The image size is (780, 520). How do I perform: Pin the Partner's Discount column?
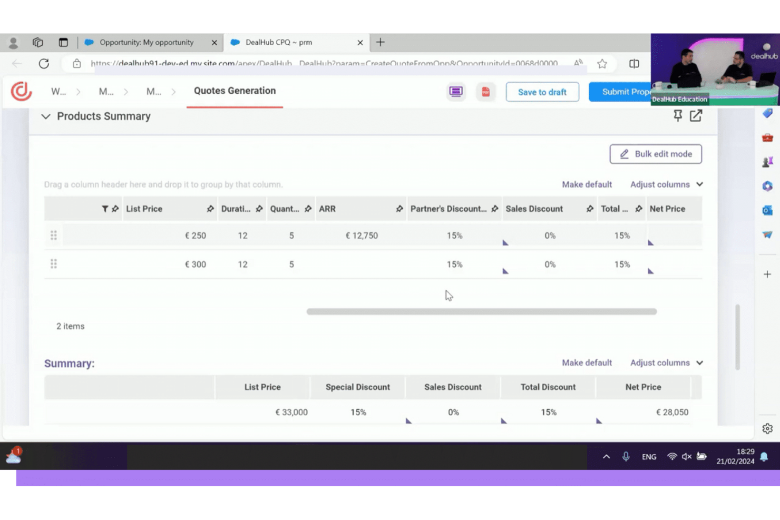pyautogui.click(x=495, y=209)
